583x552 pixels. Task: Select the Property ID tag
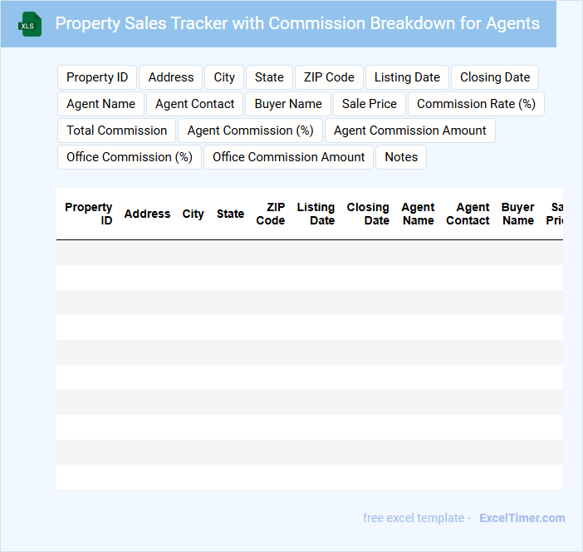[x=97, y=77]
